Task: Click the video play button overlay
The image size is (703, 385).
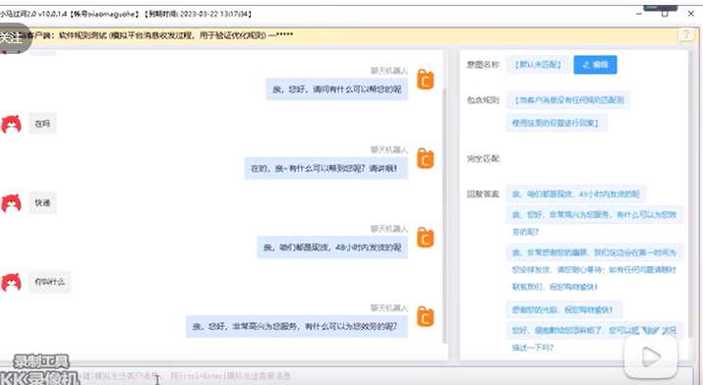Action: pos(651,357)
